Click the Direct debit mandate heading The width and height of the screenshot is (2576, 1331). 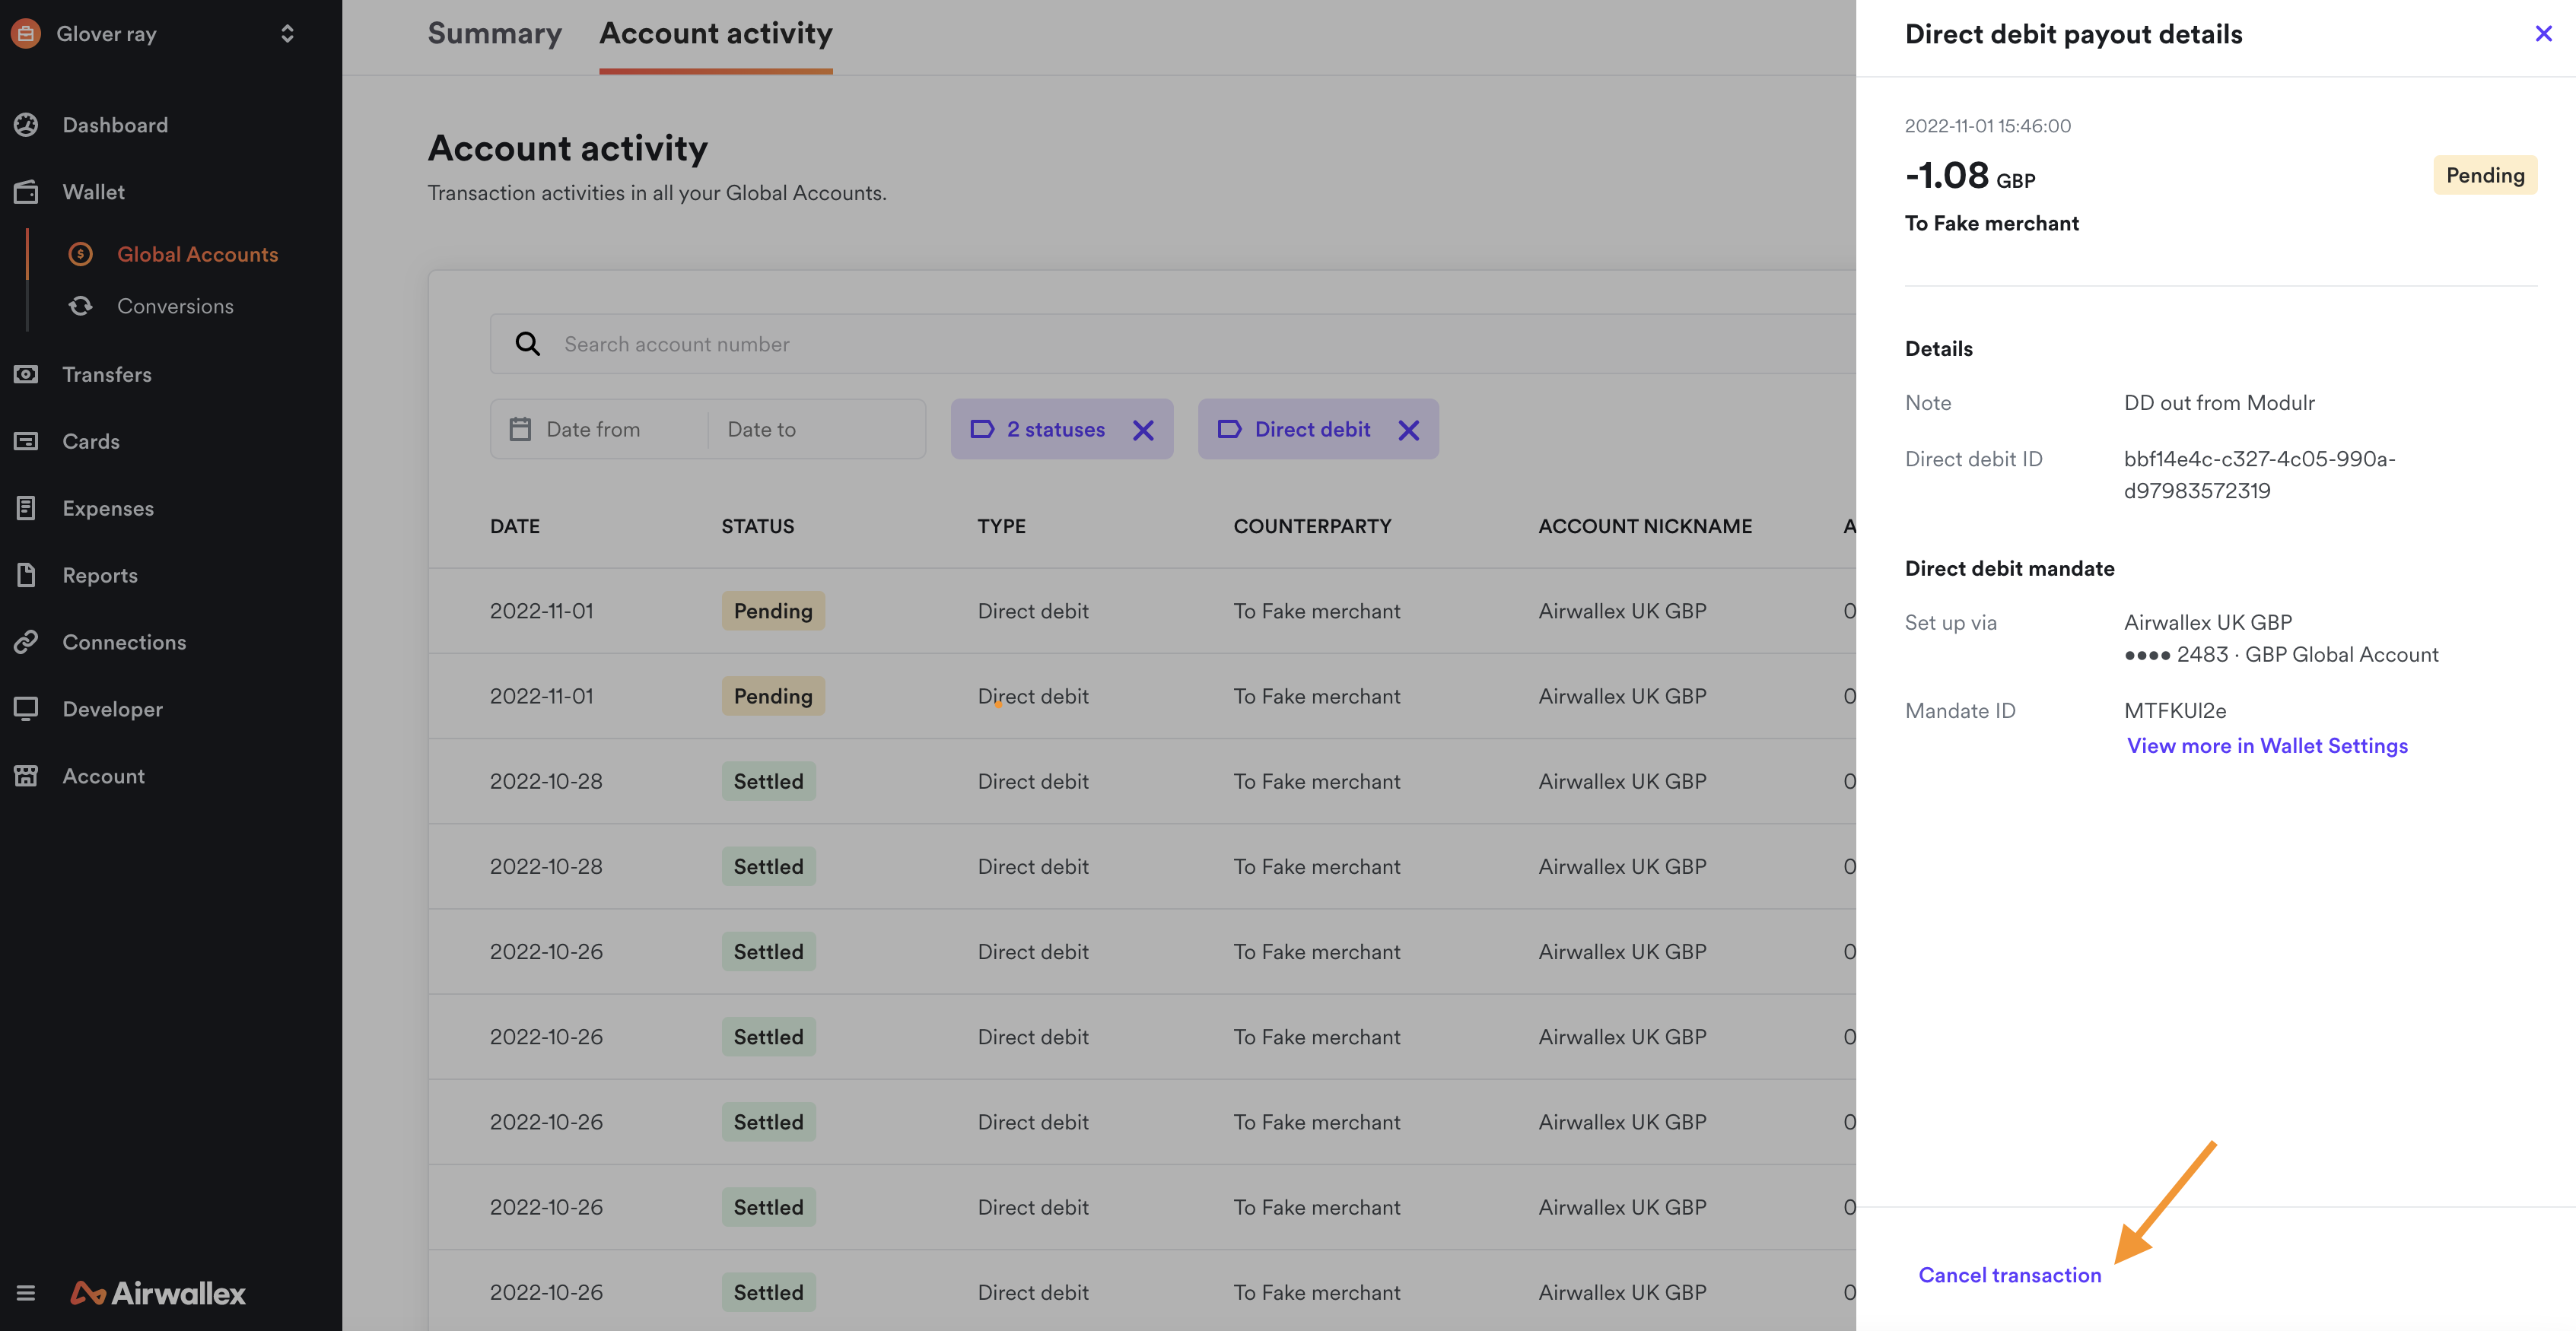coord(2010,569)
